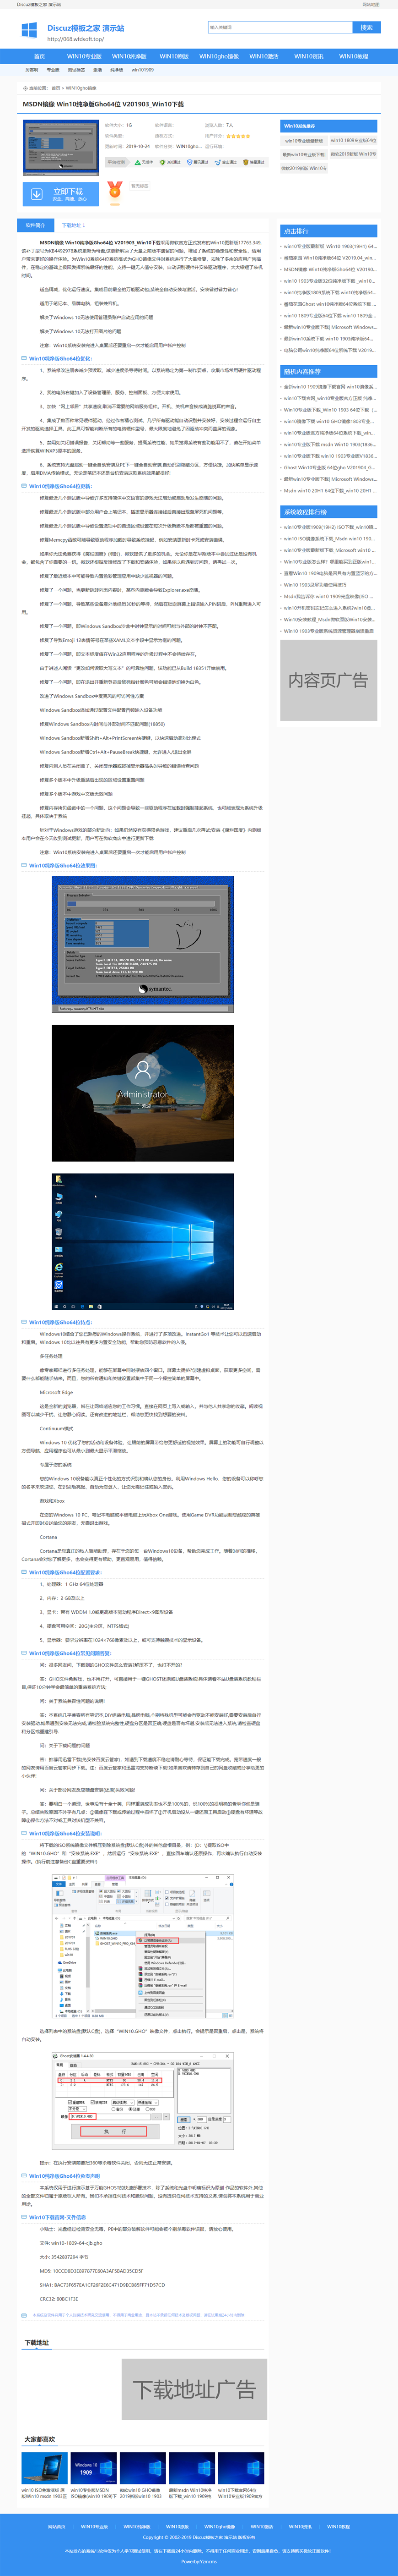Open WIN10纯净版 navigation item

129,56
